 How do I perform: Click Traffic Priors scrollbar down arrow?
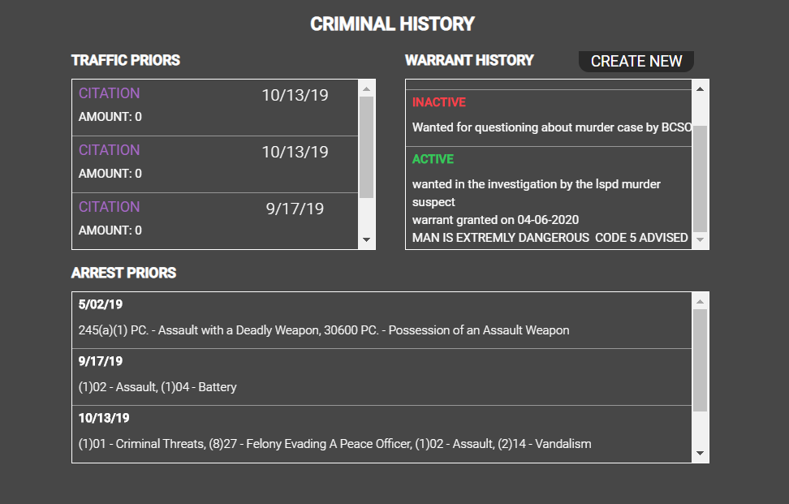pos(366,240)
